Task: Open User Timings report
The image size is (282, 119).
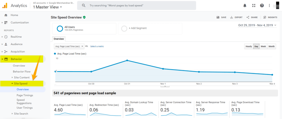Action: 24,108
